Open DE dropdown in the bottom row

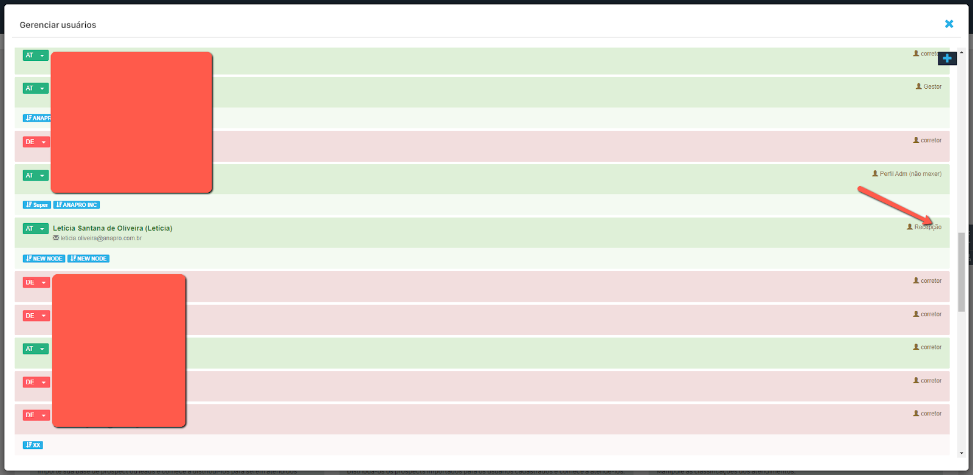click(36, 415)
